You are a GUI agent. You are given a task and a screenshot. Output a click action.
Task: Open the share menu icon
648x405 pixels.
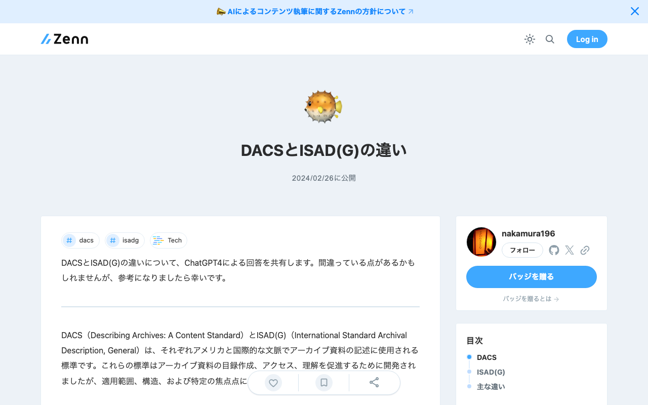(x=374, y=383)
